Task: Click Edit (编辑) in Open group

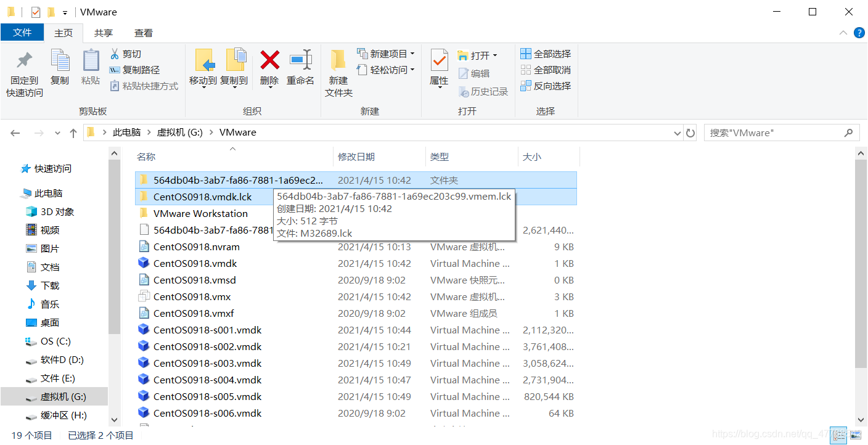Action: (x=474, y=73)
